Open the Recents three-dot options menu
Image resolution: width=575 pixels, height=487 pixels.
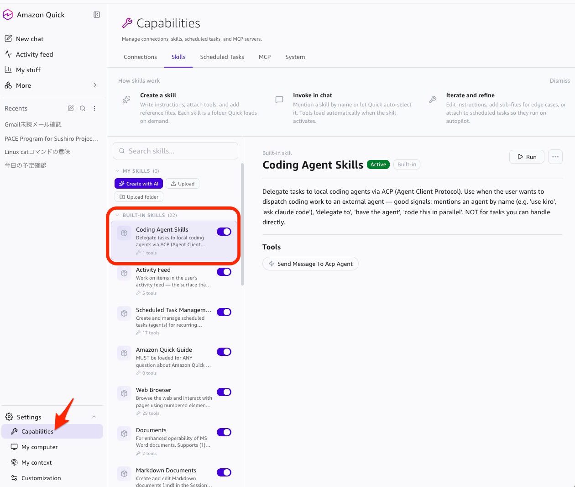pos(94,108)
